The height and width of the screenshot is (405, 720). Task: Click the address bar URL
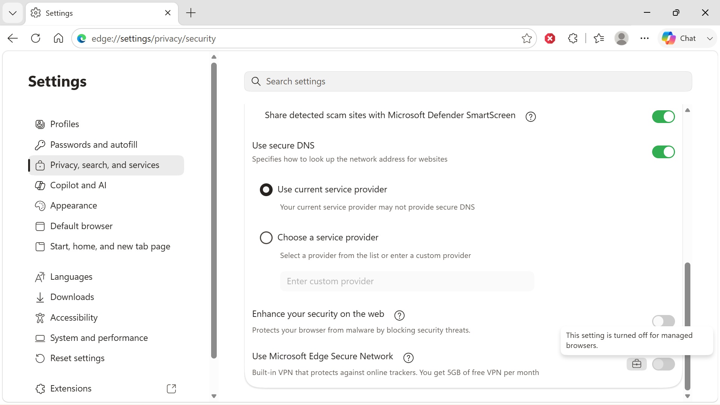pyautogui.click(x=153, y=39)
